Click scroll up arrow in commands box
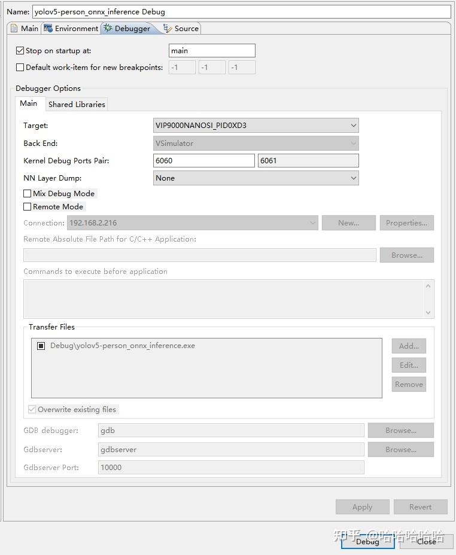The height and width of the screenshot is (555, 456). pyautogui.click(x=428, y=286)
